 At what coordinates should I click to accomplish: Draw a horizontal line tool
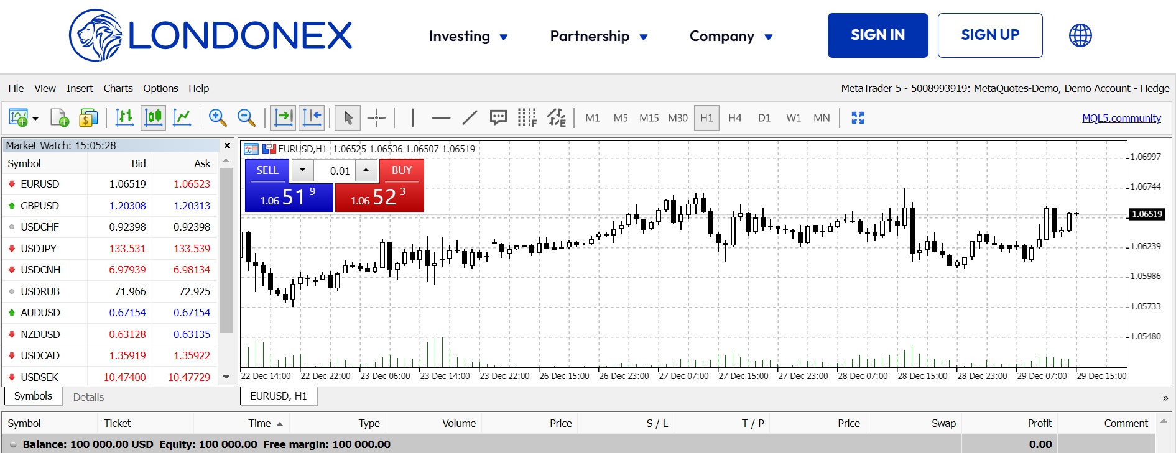tap(441, 117)
